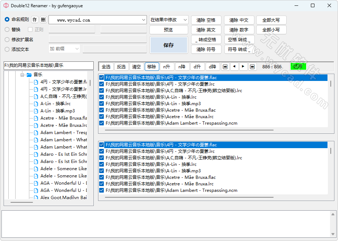Click the Double12 Renamer logo icon
This screenshot has width=338, height=241.
click(x=6, y=6)
